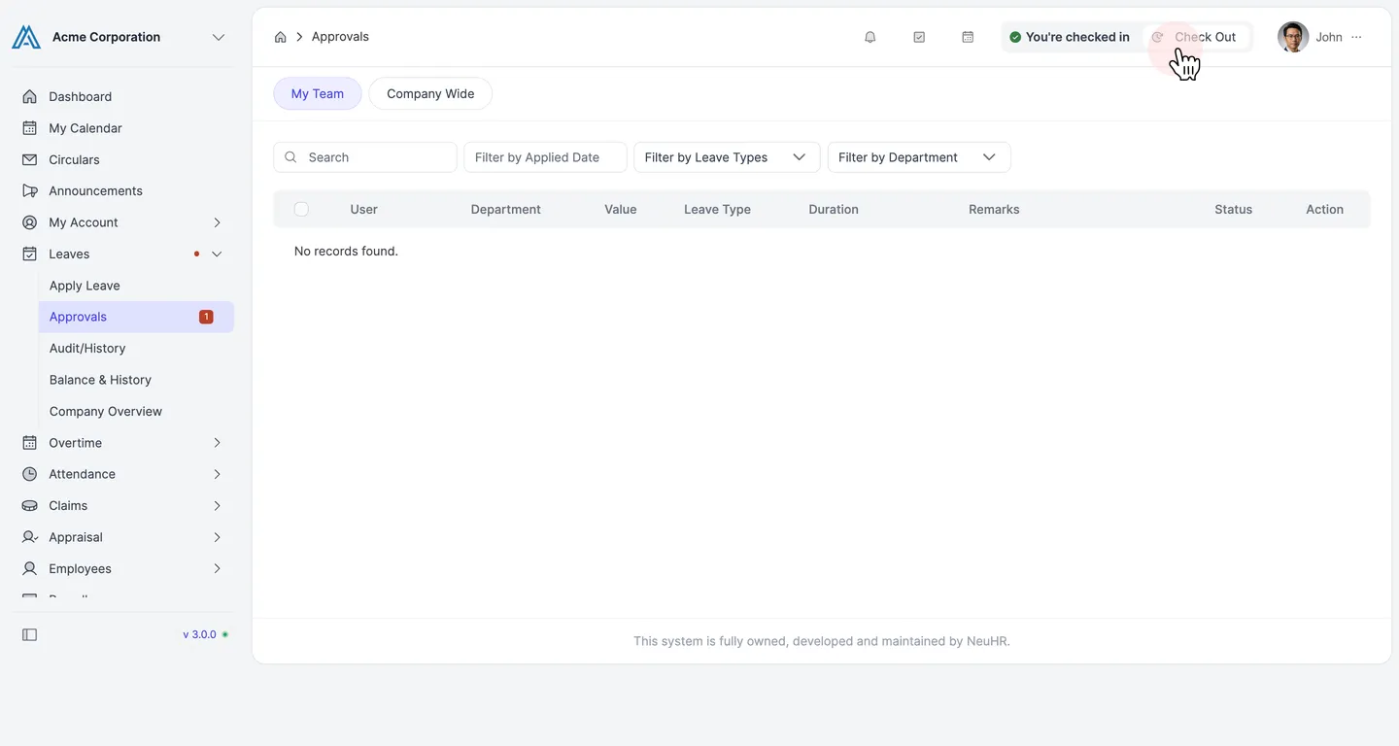Open the Filter by Department dropdown
The image size is (1399, 746).
click(x=919, y=157)
